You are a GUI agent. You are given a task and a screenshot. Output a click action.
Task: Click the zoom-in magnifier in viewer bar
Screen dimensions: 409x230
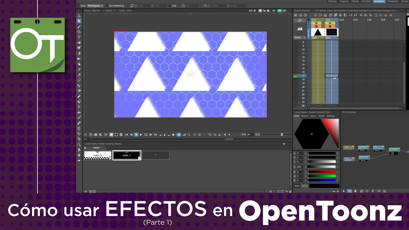point(210,135)
